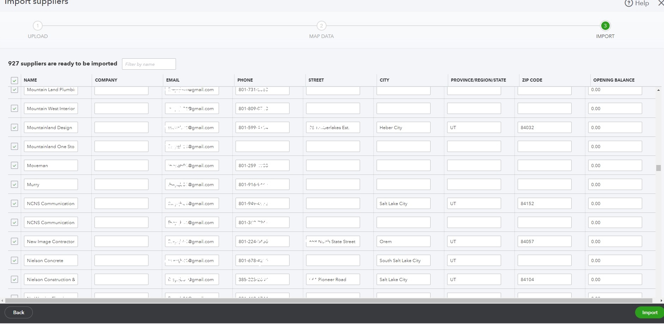Edit the zip code field showing 84152

[544, 203]
